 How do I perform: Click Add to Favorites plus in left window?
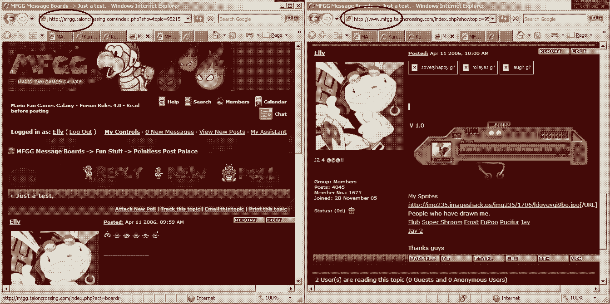click(x=19, y=35)
